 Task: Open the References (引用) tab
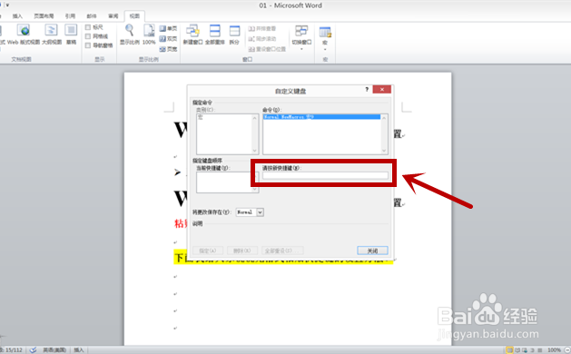pos(70,16)
